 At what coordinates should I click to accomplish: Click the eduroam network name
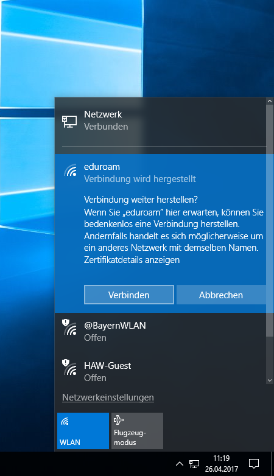(102, 167)
